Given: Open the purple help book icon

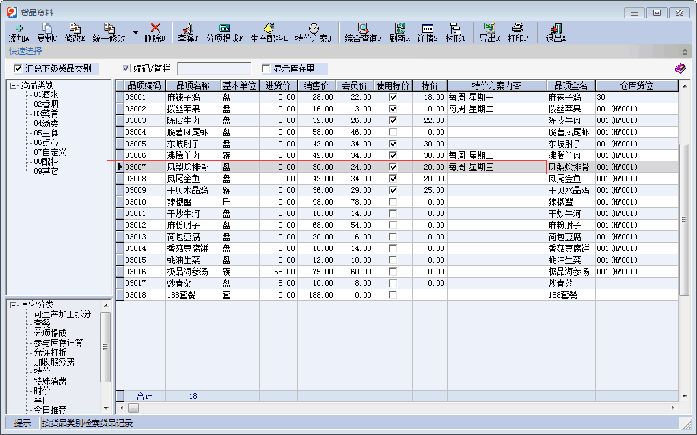Looking at the screenshot, I should (680, 68).
